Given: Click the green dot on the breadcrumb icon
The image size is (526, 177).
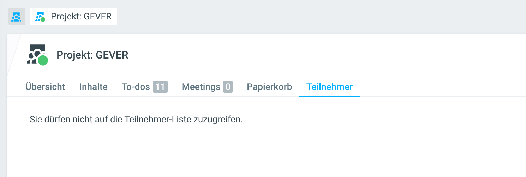Looking at the screenshot, I should click(x=43, y=19).
